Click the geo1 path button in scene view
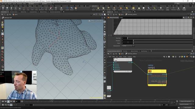This screenshot has height=109, width=195. pos(15,15)
